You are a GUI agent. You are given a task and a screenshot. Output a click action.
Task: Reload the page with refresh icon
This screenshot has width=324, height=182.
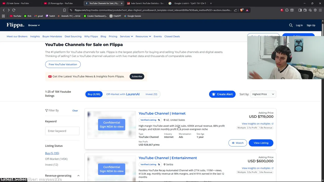[x=14, y=10]
